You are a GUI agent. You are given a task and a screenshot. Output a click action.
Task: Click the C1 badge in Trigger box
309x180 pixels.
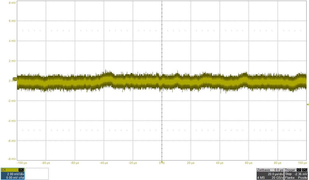click(299, 170)
